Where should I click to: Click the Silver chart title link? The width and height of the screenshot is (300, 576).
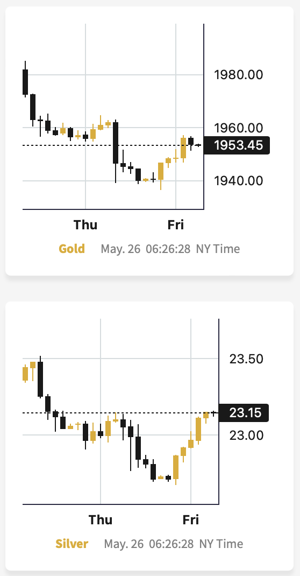(72, 544)
